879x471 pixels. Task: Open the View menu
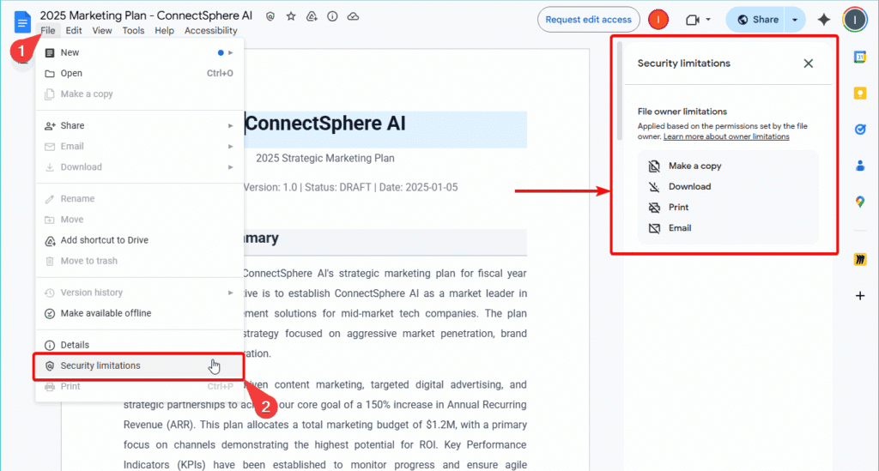coord(102,30)
